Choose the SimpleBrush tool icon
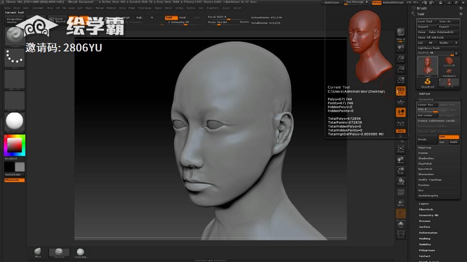 click(x=428, y=82)
